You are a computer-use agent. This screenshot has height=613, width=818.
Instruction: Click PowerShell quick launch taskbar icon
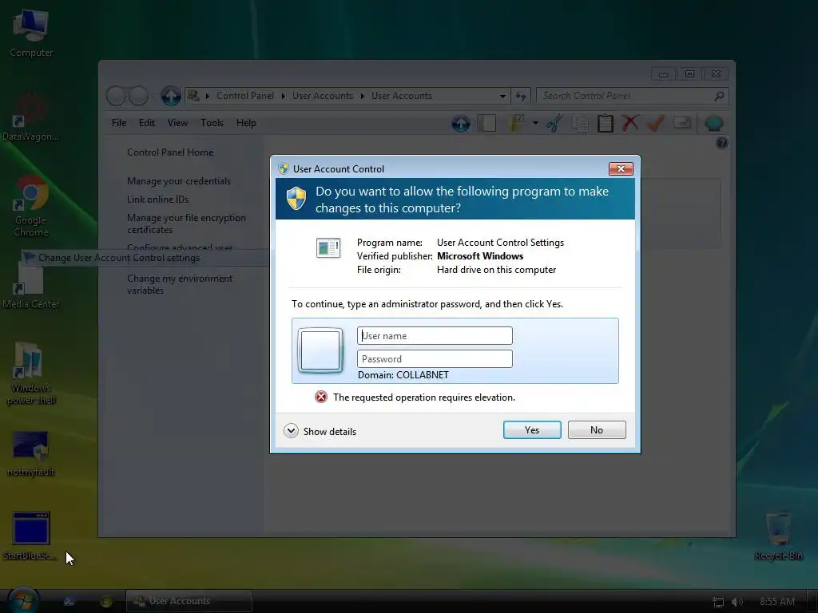69,601
